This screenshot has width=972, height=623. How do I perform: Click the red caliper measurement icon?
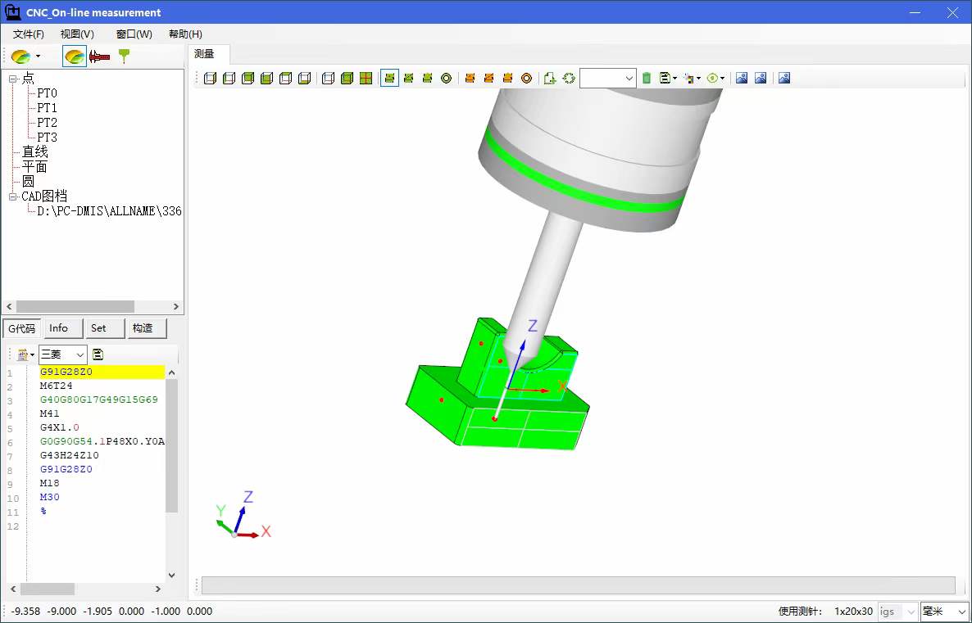coord(99,56)
